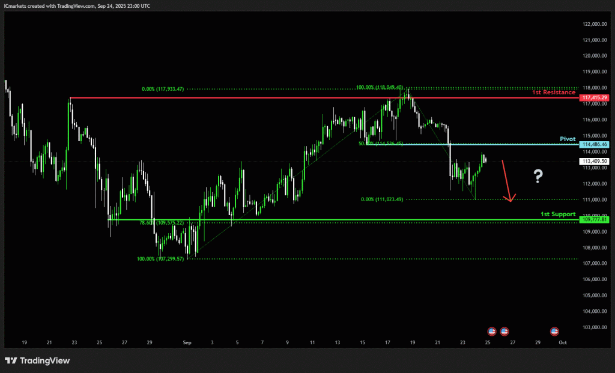
Task: Click the green 109,777.81 support price tag
Action: point(595,220)
